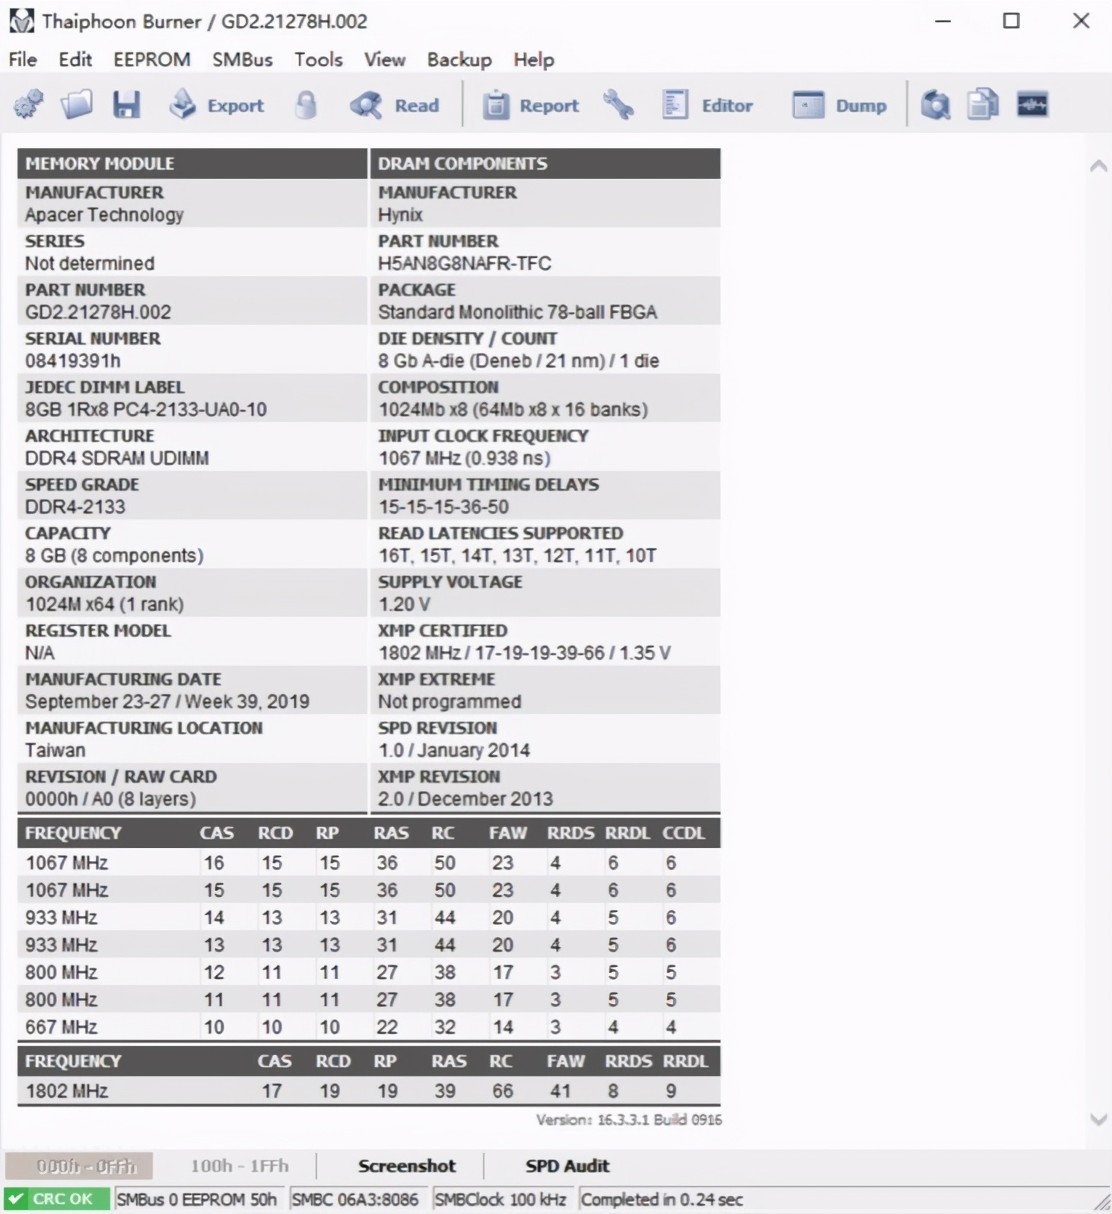Click the supply voltage 1.20 V value
Screen dimensions: 1112x1214
tap(404, 604)
